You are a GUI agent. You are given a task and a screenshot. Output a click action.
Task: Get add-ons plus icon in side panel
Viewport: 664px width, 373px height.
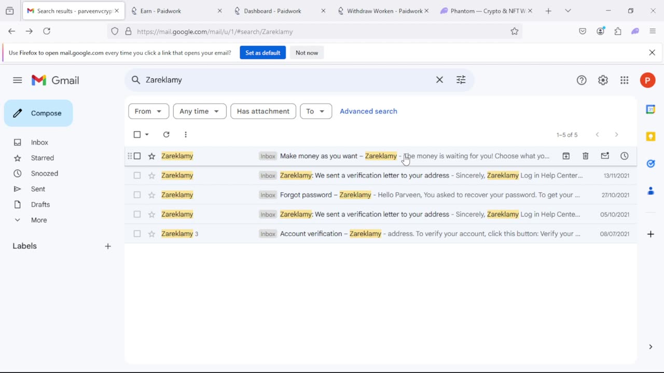pyautogui.click(x=651, y=234)
